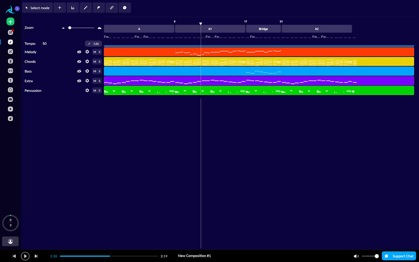Click the Zoom slider handle
The image size is (419, 262).
tap(70, 28)
